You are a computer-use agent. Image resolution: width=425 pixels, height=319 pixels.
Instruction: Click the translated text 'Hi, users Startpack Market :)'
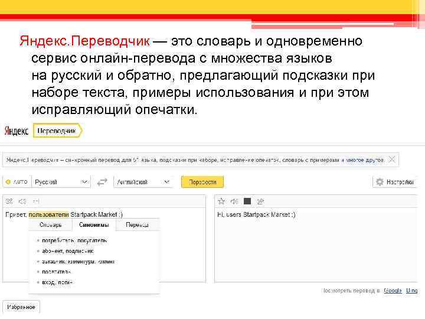pos(256,214)
